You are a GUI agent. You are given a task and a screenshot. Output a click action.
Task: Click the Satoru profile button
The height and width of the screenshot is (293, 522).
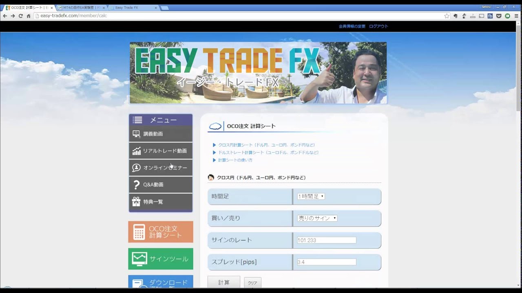pos(486,7)
